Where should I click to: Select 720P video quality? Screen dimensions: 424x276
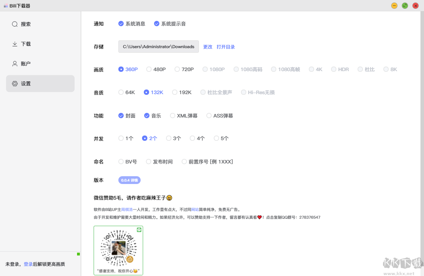[x=177, y=69]
